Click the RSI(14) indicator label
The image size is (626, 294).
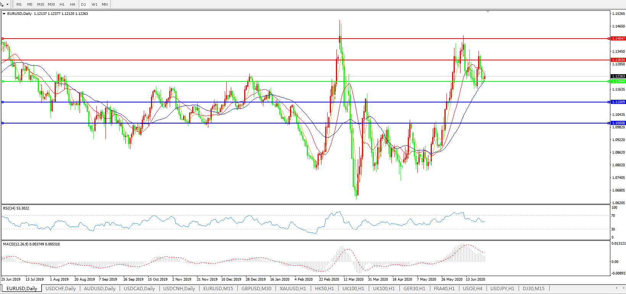point(16,208)
